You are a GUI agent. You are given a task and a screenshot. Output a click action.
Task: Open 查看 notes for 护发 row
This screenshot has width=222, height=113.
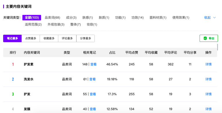[x=93, y=94]
